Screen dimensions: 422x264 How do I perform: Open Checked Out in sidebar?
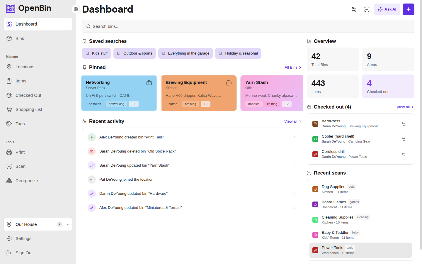[x=38, y=95]
